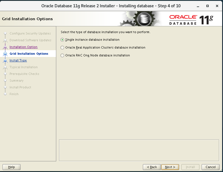Close the installer window
The width and height of the screenshot is (223, 172).
pyautogui.click(x=217, y=6)
